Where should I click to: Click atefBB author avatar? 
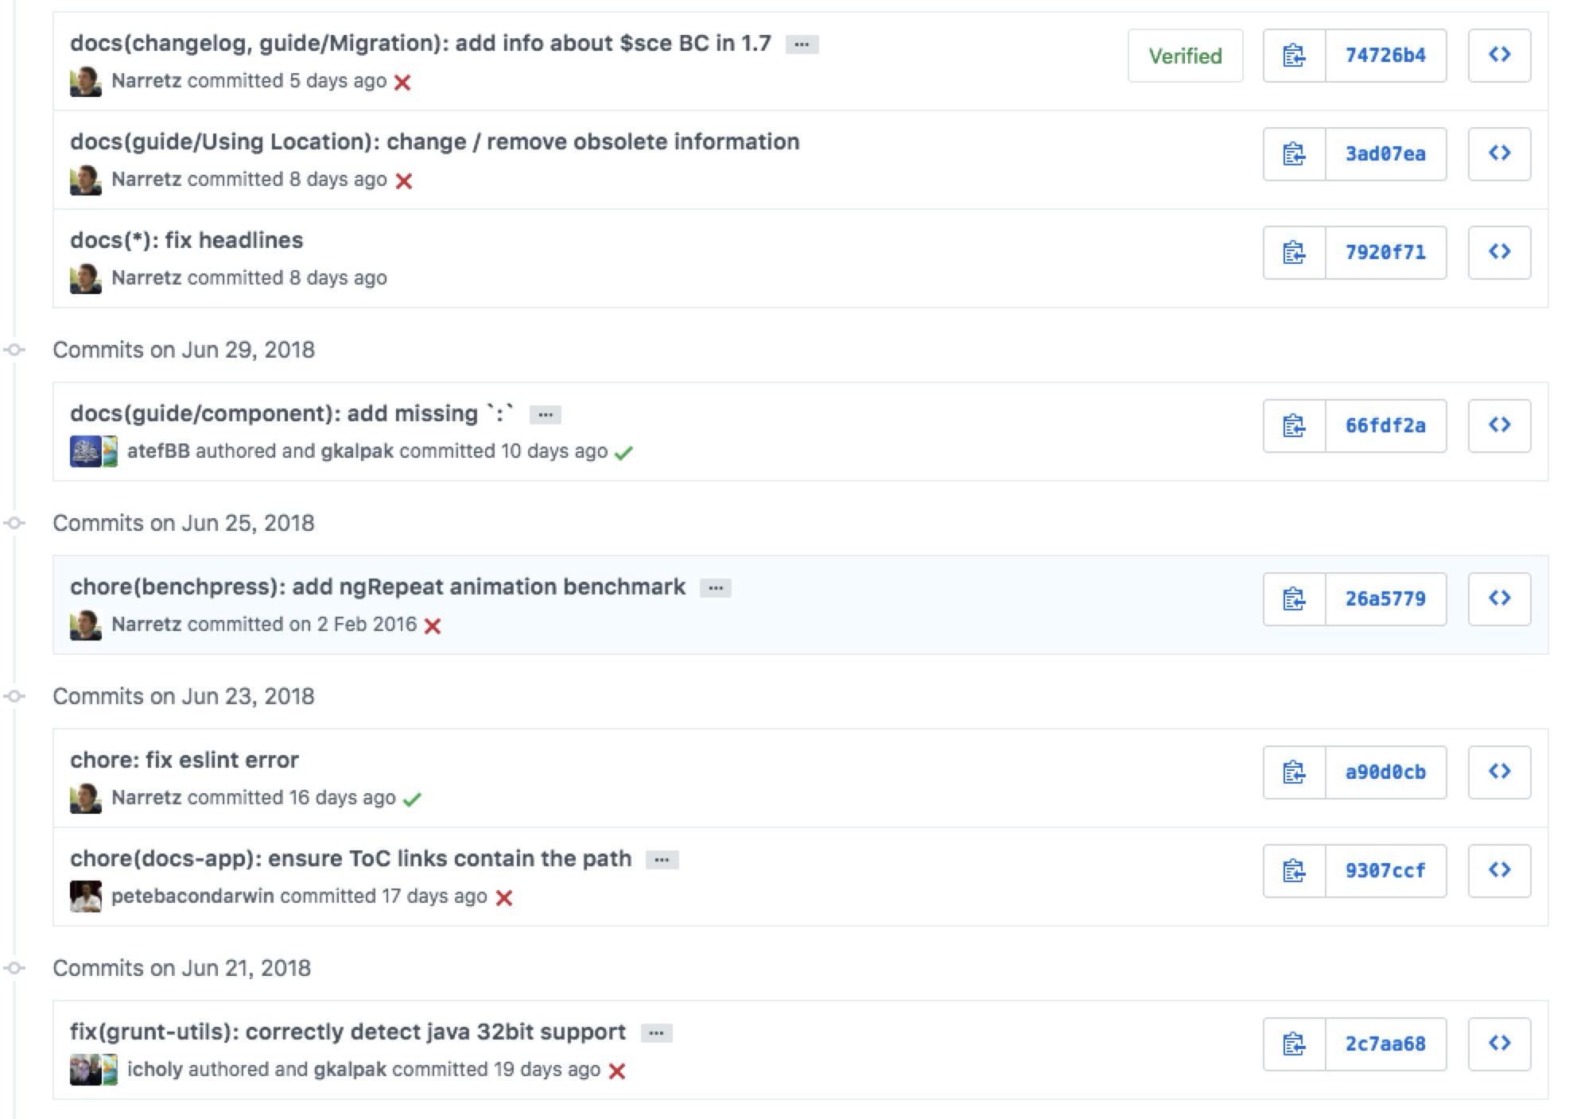click(x=84, y=451)
